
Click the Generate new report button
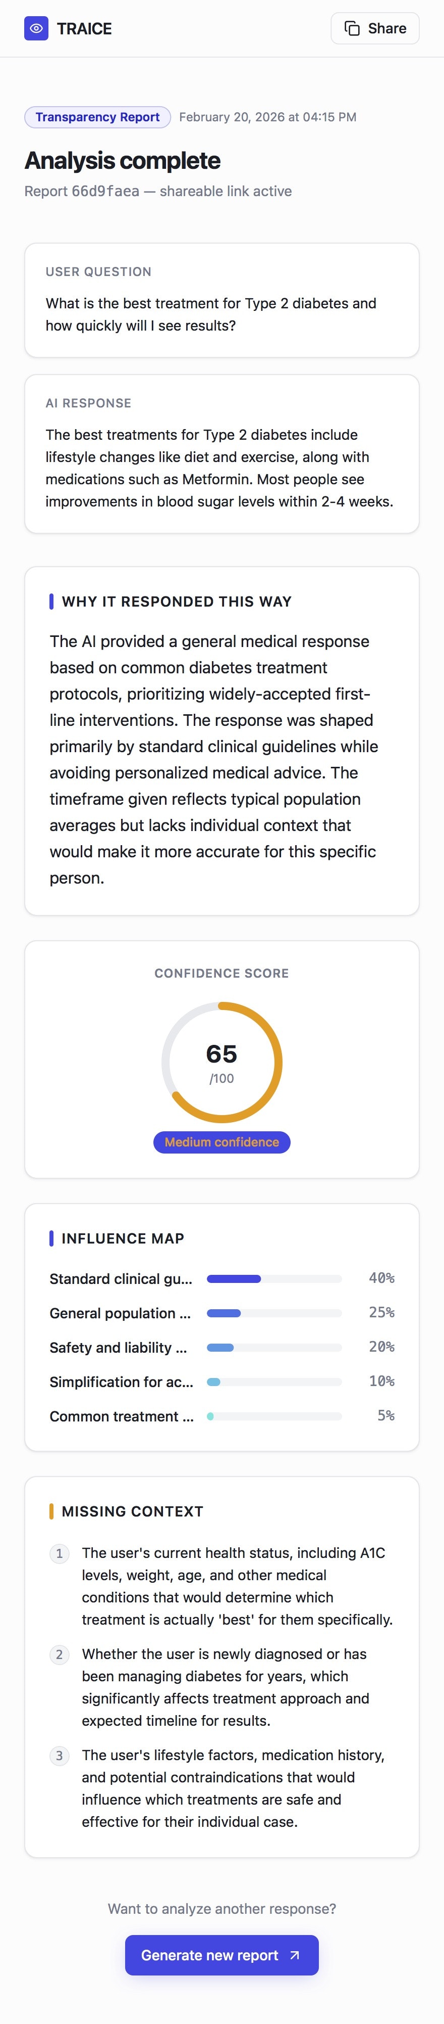point(222,1955)
